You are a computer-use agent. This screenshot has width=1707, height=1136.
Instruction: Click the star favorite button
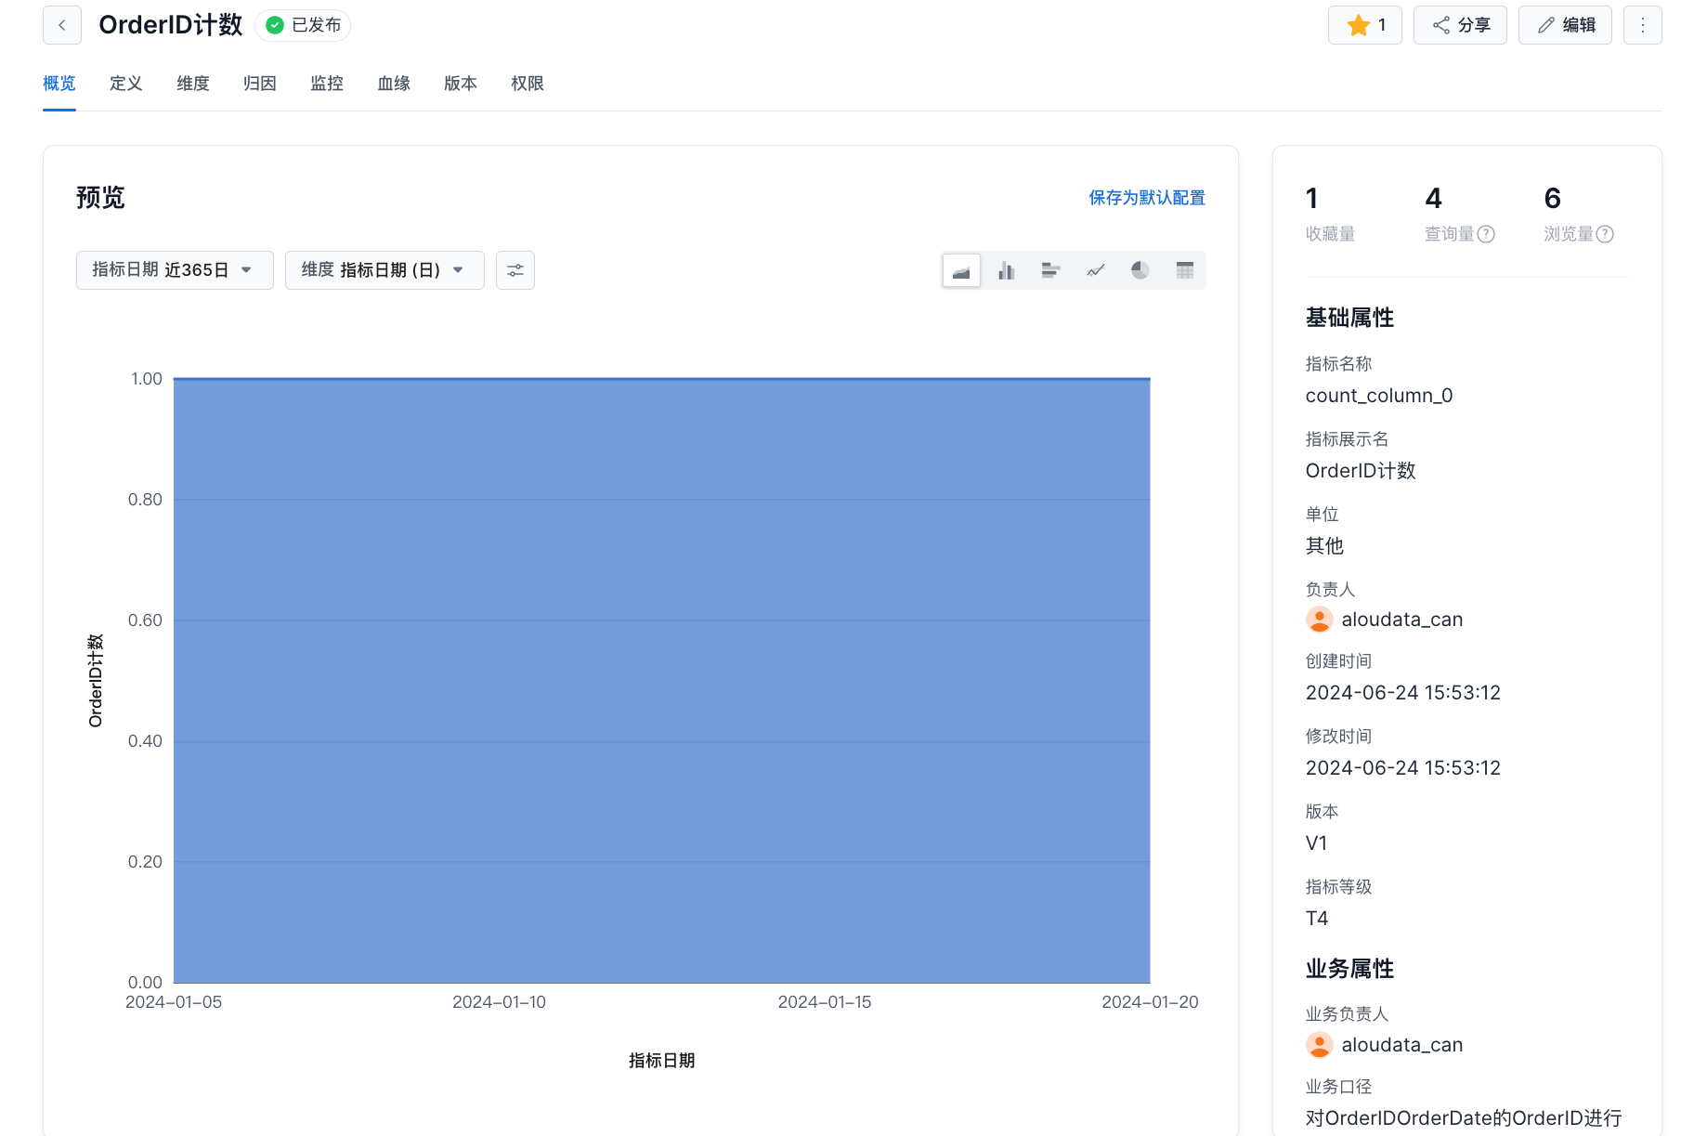click(1364, 25)
